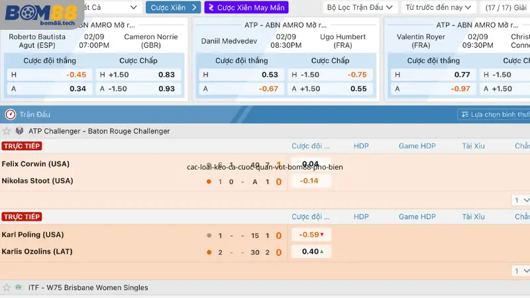
Task: Open ATP Challenger - Baton Rouge Challenger league
Action: coord(99,131)
